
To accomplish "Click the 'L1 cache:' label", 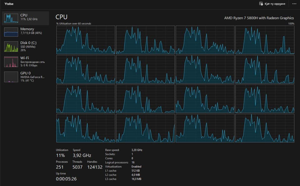I will pyautogui.click(x=111, y=171).
